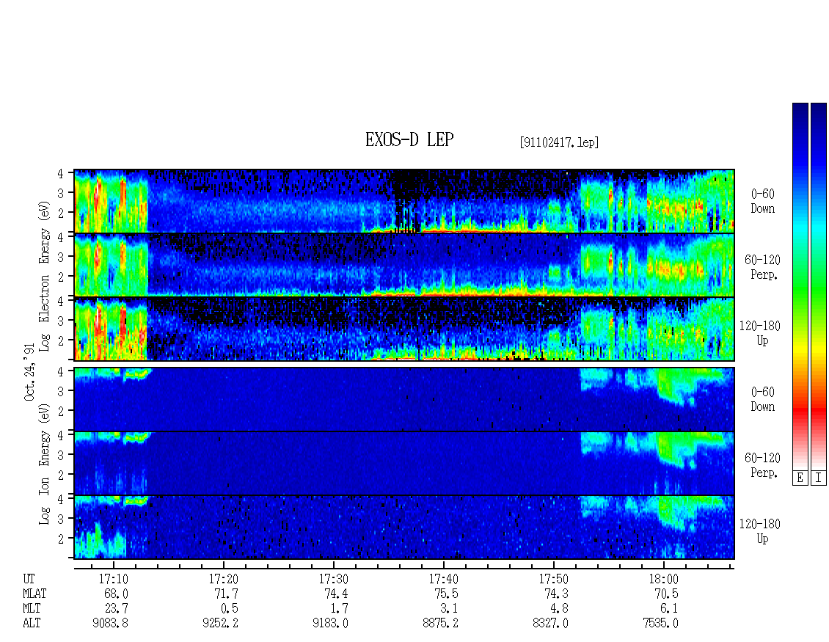The height and width of the screenshot is (642, 829).
Task: Open the electron 60-120 Perp. spectrogram panel
Action: [x=404, y=265]
